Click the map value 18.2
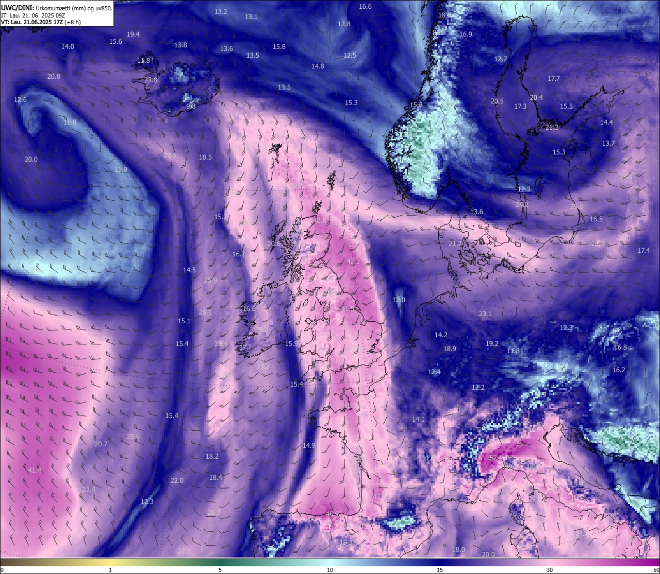 tap(212, 456)
